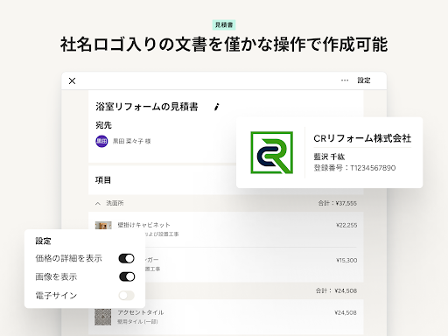
Task: Click the 浴室リフォームの見積書 title
Action: pyautogui.click(x=147, y=107)
